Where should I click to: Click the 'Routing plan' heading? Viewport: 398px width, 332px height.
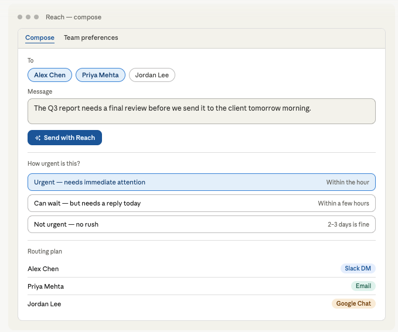click(x=45, y=251)
